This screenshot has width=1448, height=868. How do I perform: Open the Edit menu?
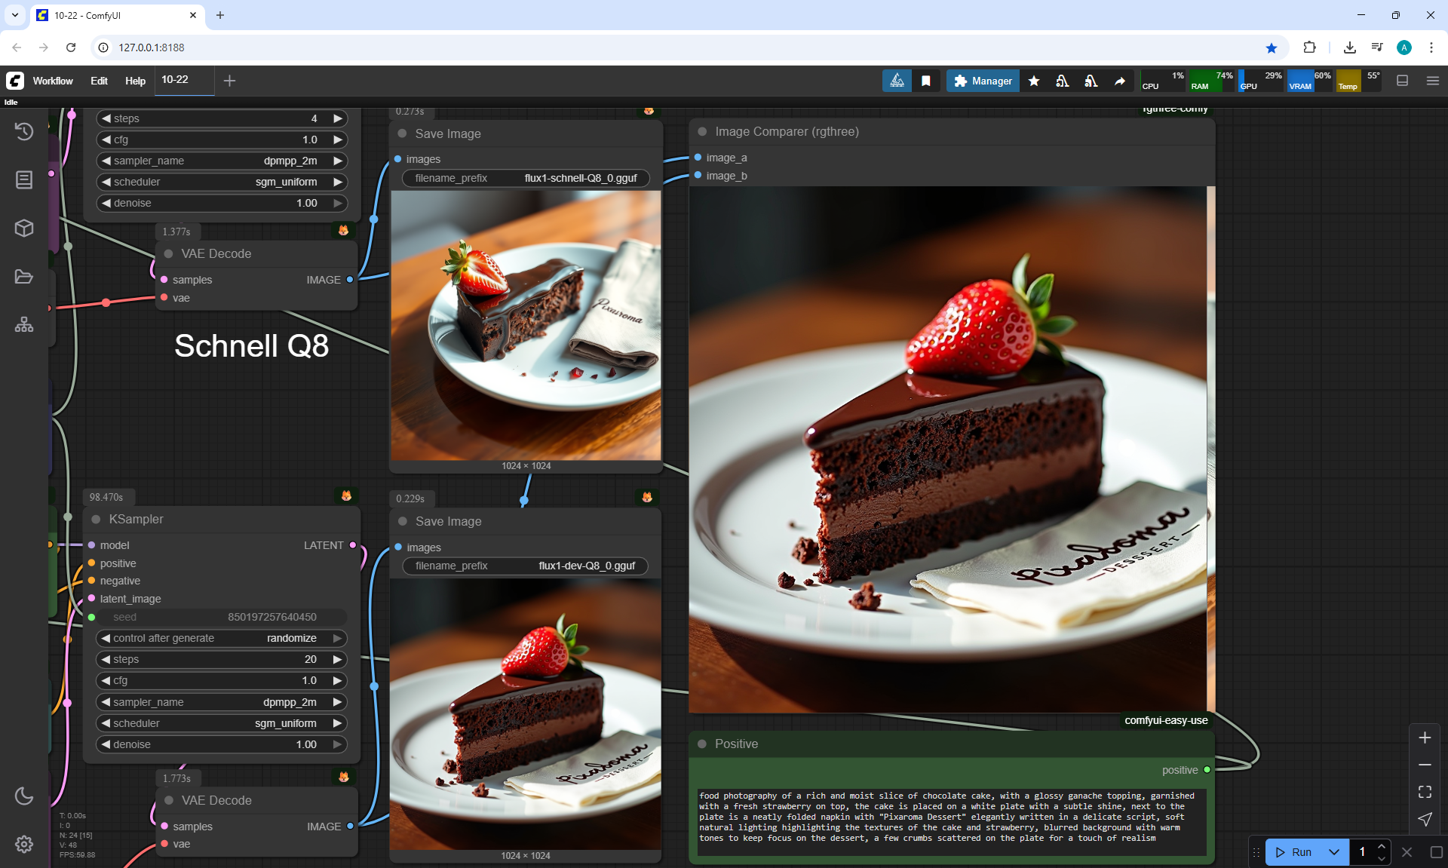pos(99,81)
